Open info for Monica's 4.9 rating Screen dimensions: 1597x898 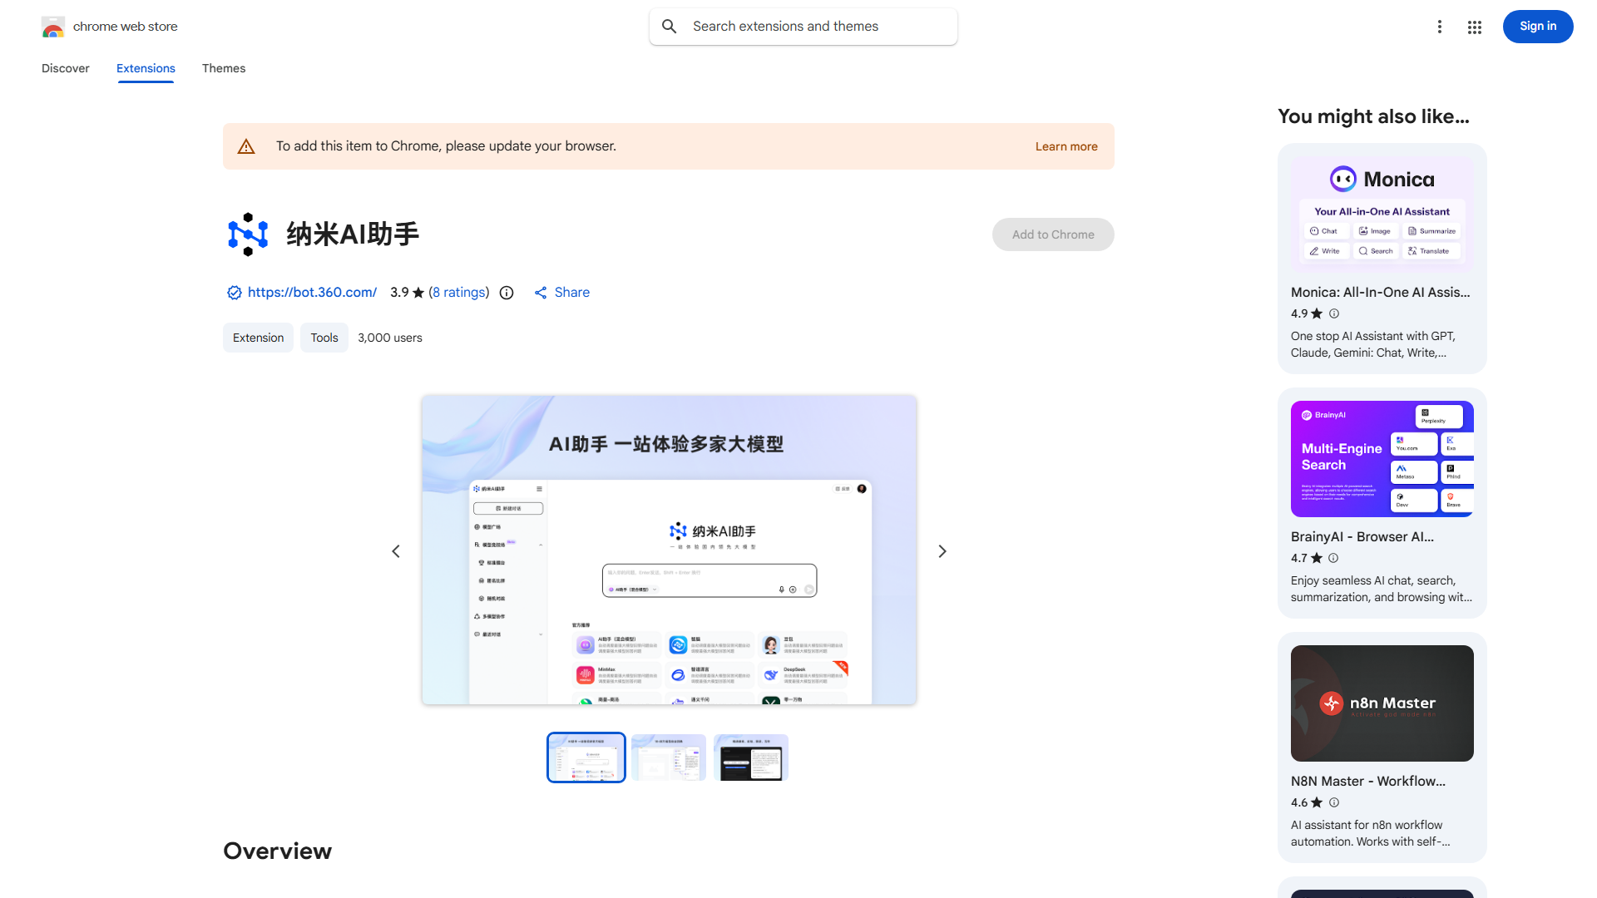1333,313
